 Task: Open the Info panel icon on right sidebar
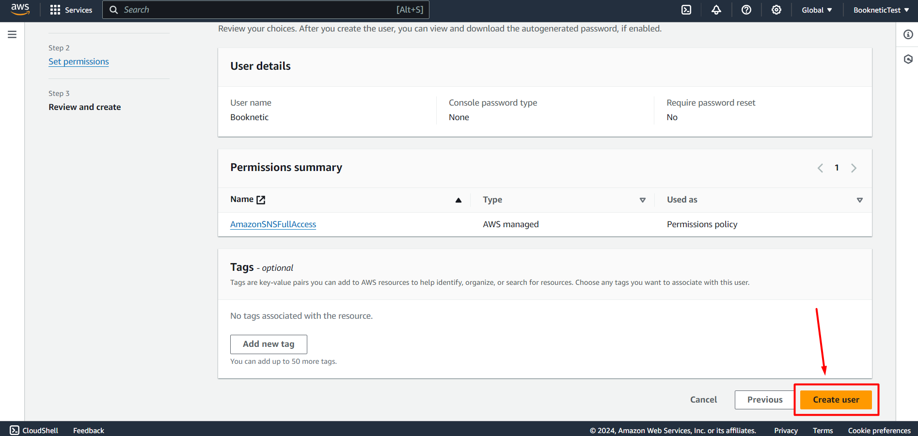tap(908, 34)
